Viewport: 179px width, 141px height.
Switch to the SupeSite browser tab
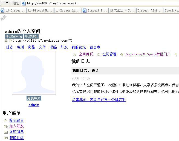tap(171, 10)
